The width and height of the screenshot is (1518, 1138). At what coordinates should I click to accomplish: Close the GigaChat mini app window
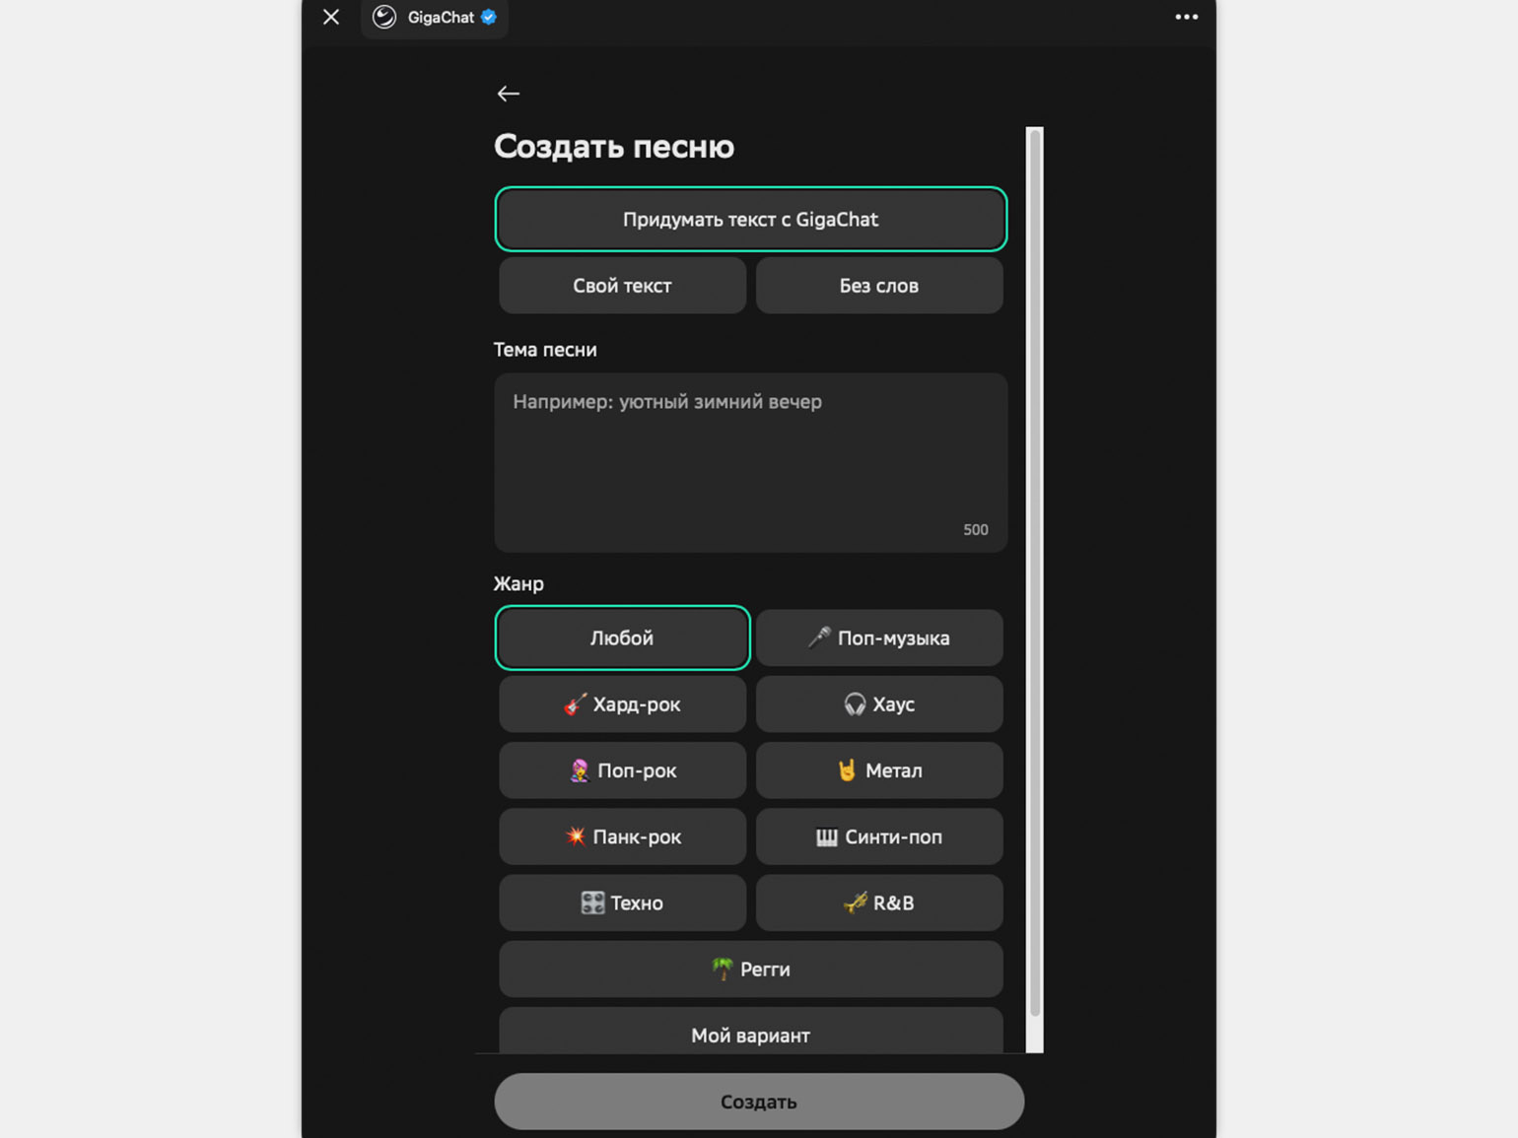(331, 17)
